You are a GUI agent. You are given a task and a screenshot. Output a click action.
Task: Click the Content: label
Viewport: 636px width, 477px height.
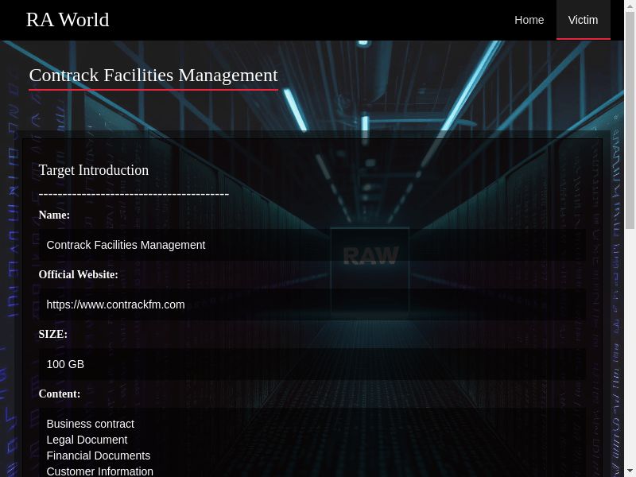[60, 394]
